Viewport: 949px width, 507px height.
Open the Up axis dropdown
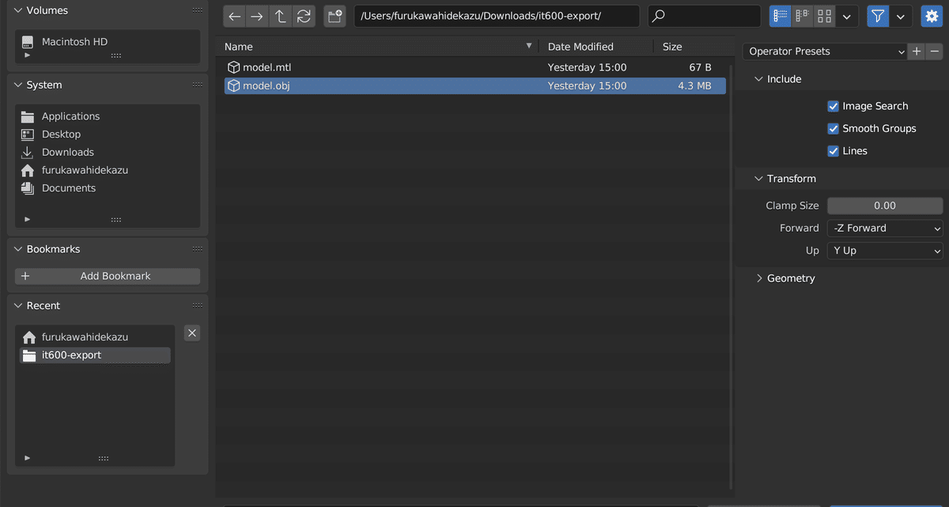(885, 251)
